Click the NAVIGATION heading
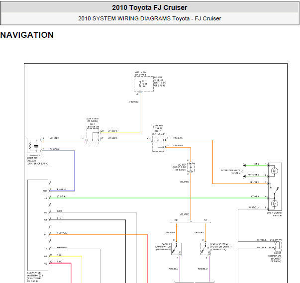 (x=27, y=35)
